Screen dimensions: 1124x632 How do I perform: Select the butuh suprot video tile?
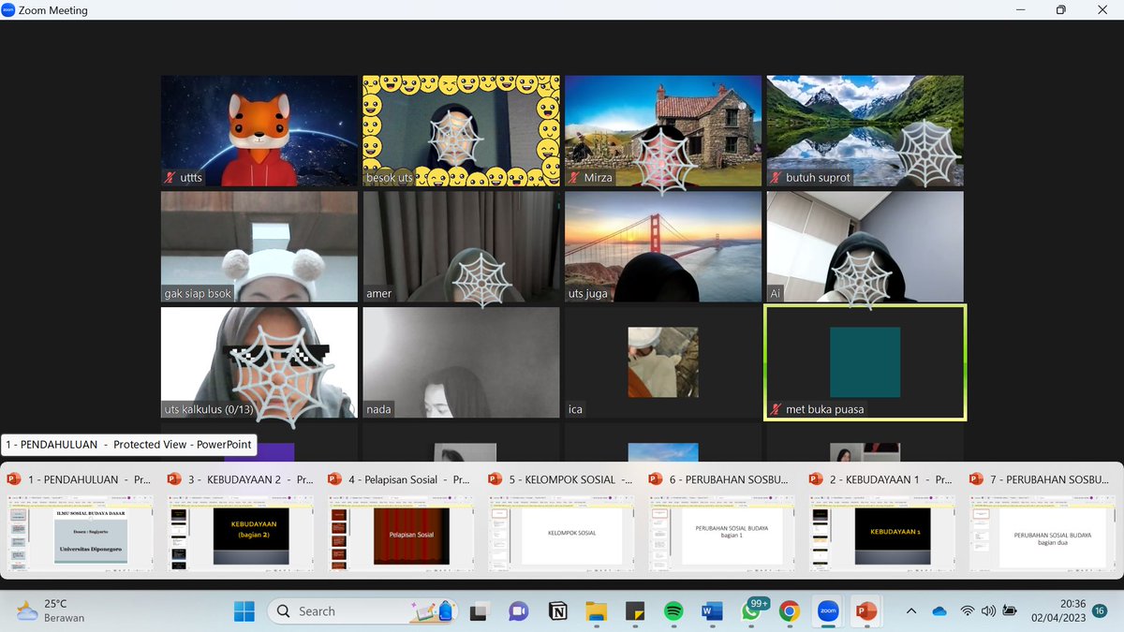[865, 130]
